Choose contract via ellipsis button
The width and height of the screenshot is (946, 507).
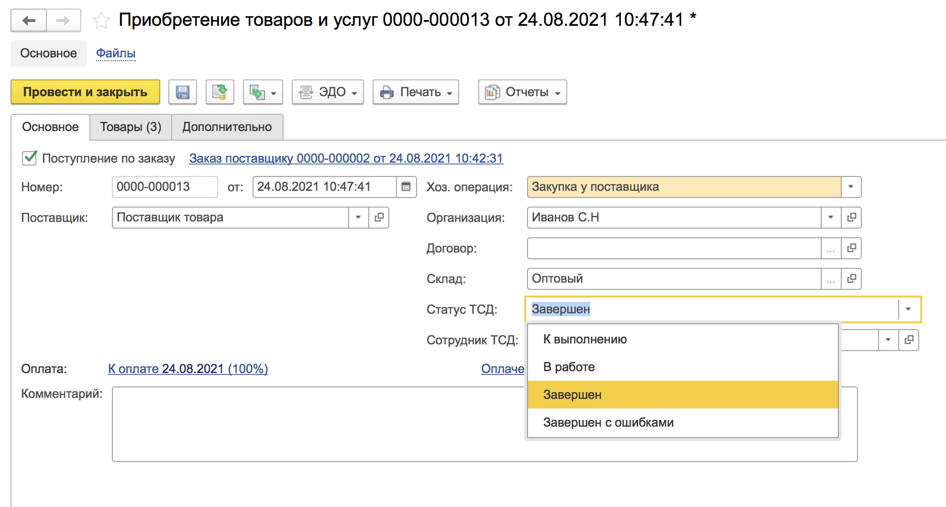[831, 248]
